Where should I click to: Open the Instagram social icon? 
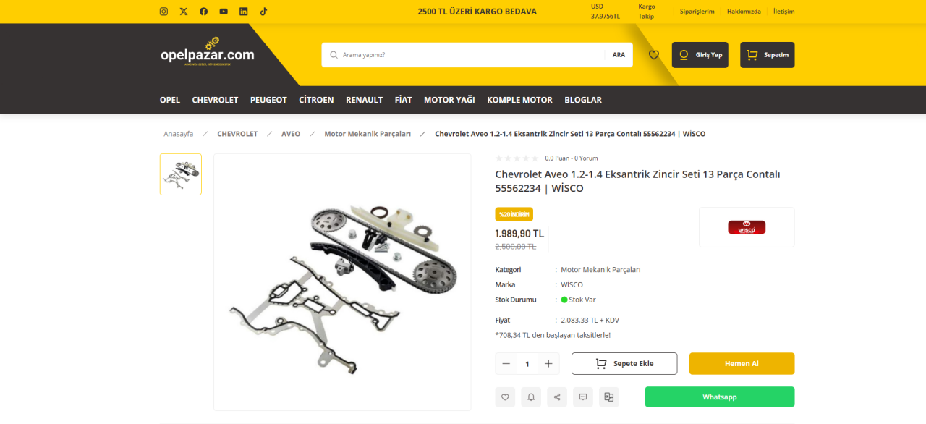point(164,12)
